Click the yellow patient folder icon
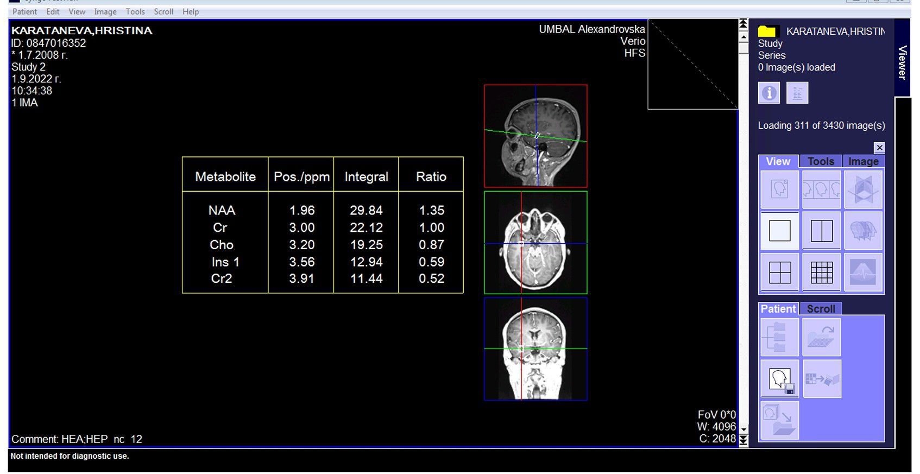Viewport: 920px width, 474px height. pyautogui.click(x=767, y=31)
